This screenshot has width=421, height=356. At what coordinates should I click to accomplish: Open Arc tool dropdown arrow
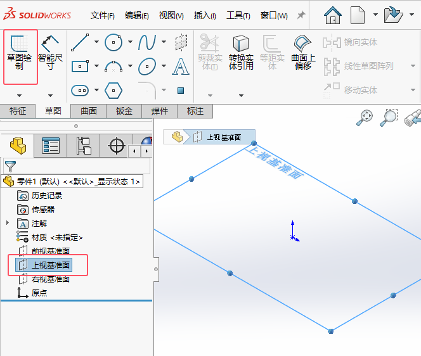click(x=130, y=66)
